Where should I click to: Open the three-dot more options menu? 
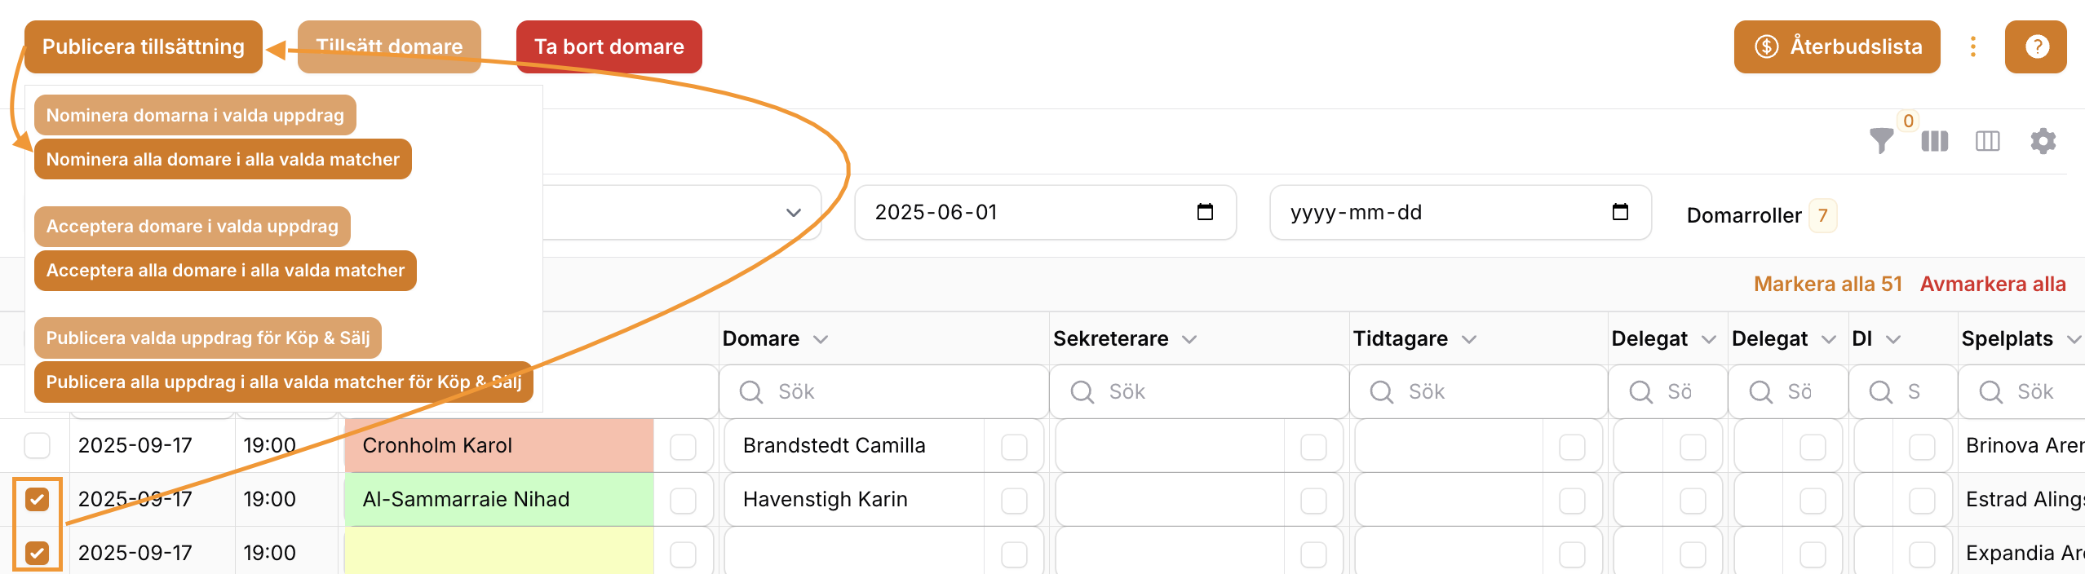tap(1973, 46)
